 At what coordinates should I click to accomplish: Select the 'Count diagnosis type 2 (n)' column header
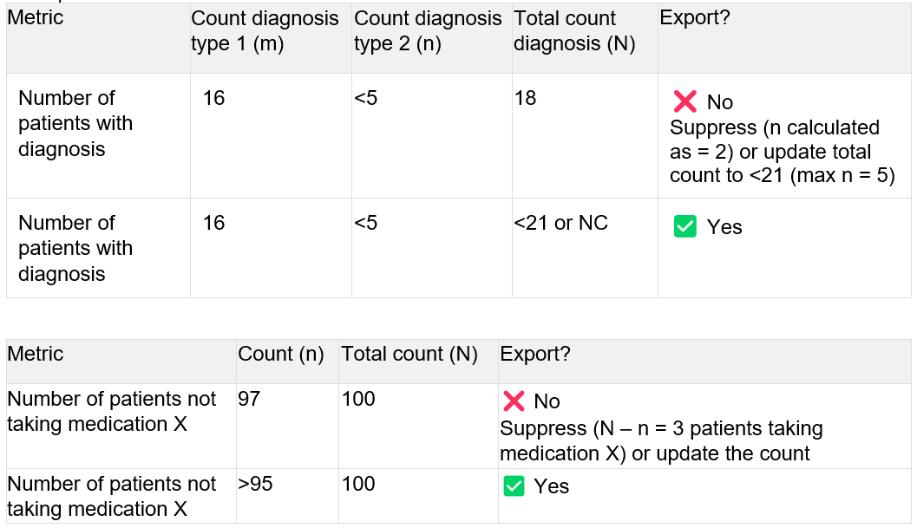pyautogui.click(x=428, y=31)
